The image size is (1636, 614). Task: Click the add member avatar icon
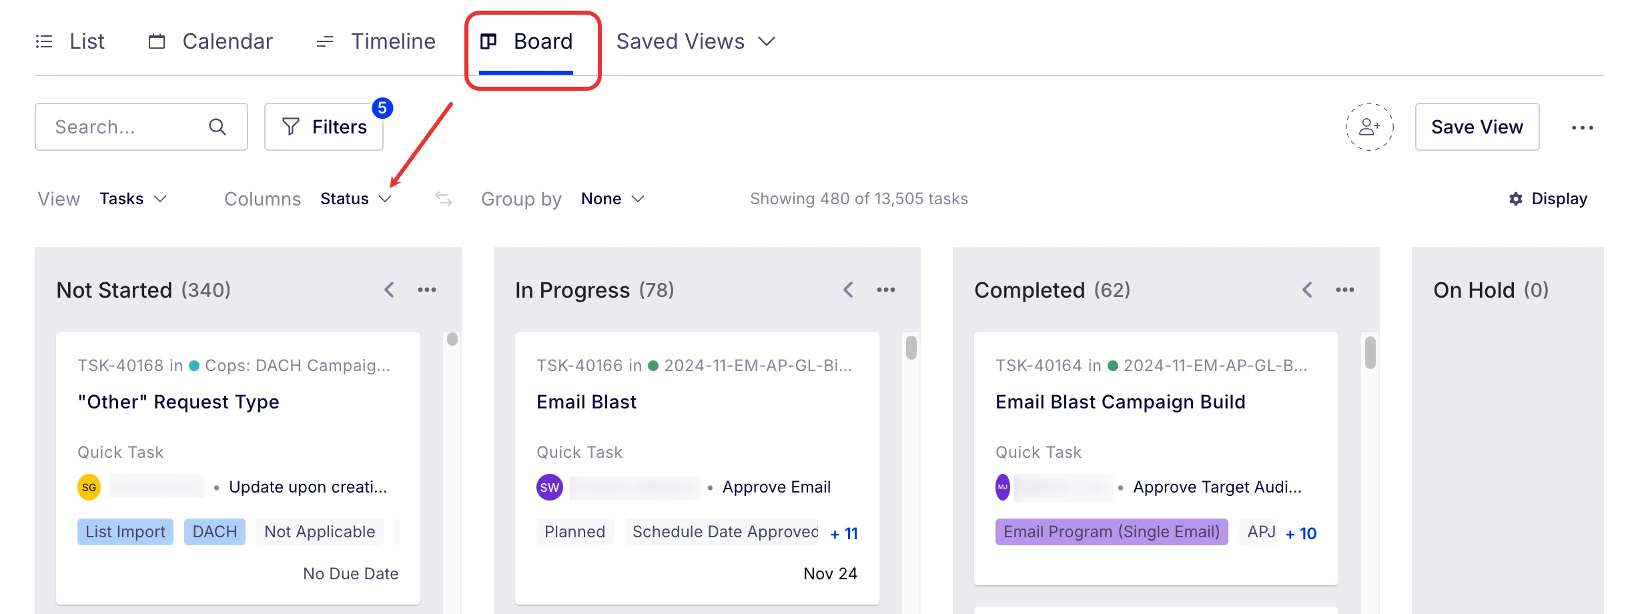(1369, 127)
